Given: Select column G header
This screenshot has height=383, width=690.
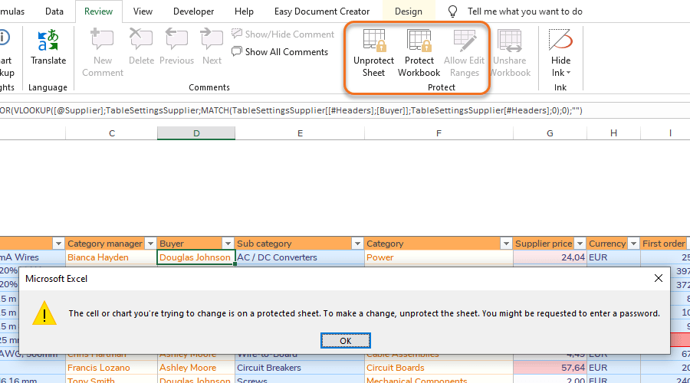Looking at the screenshot, I should 550,133.
